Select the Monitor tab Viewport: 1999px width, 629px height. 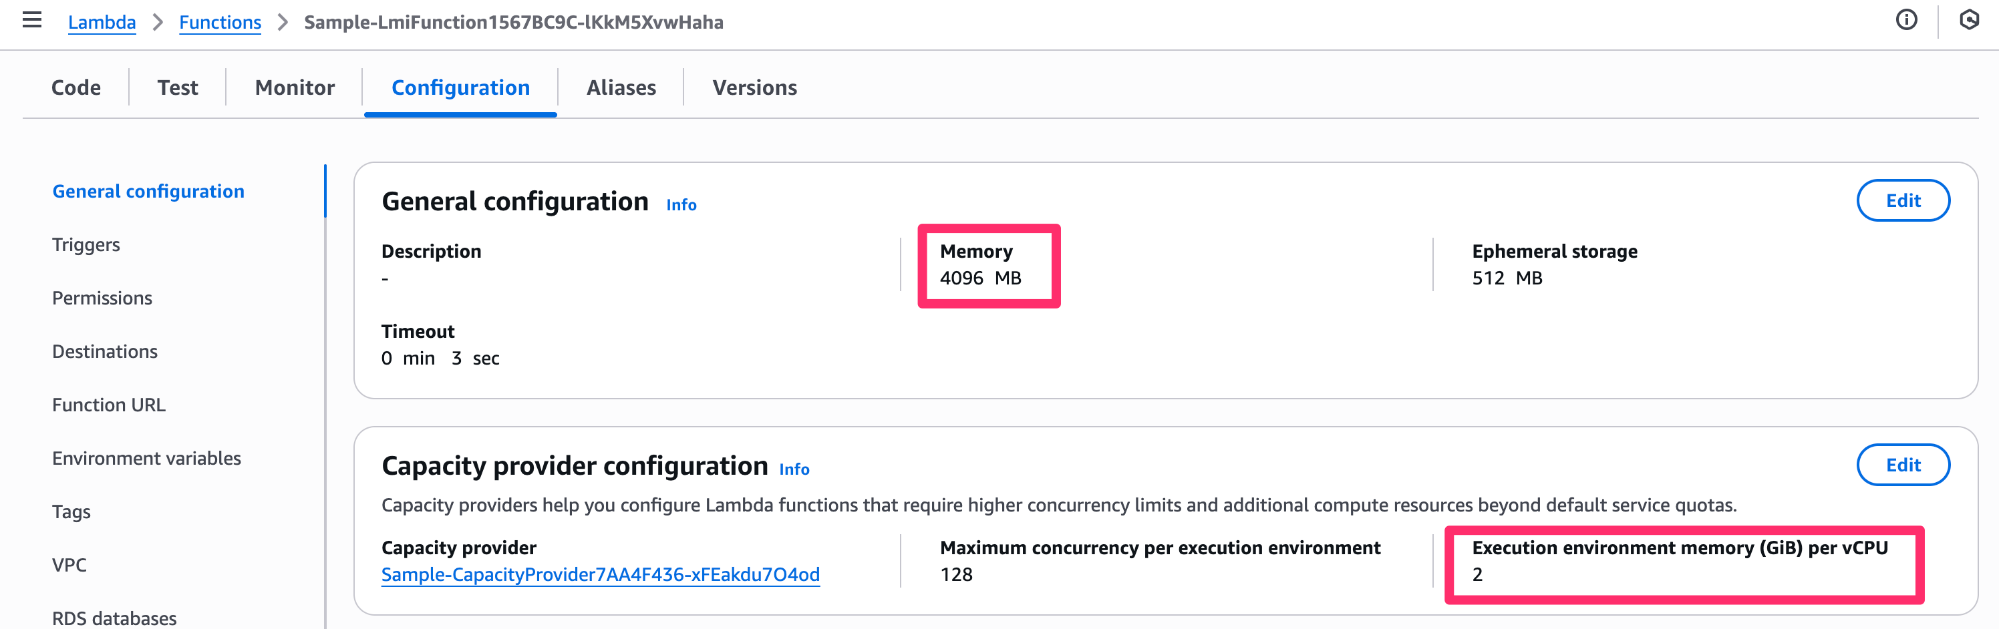[295, 87]
